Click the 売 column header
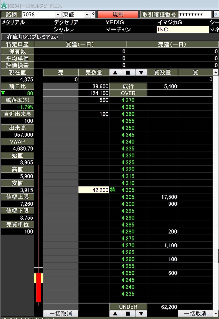The height and width of the screenshot is (319, 219). (61, 72)
